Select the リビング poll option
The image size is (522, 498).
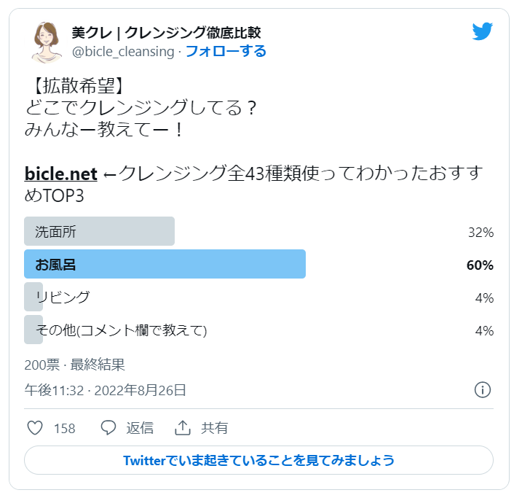(x=63, y=297)
